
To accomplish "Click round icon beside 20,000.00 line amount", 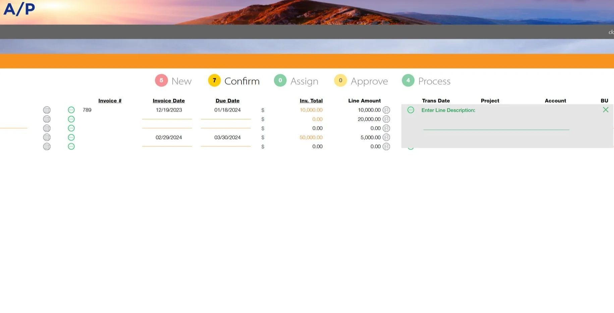I will pyautogui.click(x=386, y=119).
